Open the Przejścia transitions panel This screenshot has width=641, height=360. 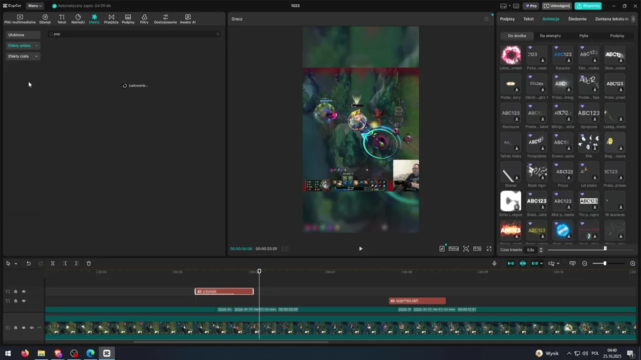point(111,19)
